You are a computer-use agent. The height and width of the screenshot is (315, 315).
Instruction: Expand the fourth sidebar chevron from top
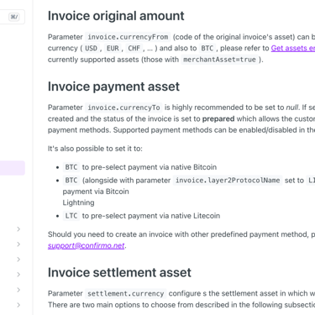click(x=18, y=275)
